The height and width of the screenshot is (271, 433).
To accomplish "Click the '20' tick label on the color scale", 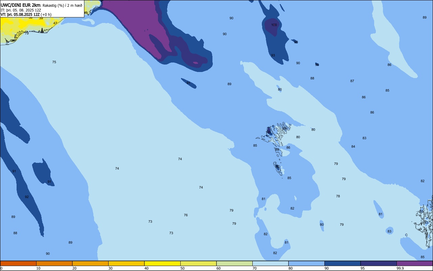I will (x=74, y=268).
